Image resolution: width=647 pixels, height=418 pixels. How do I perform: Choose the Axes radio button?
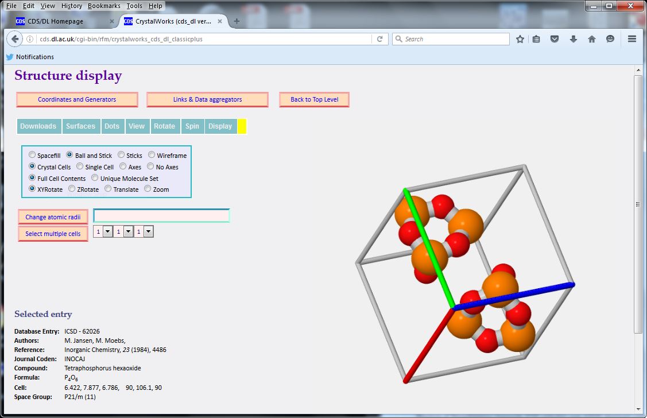point(123,167)
